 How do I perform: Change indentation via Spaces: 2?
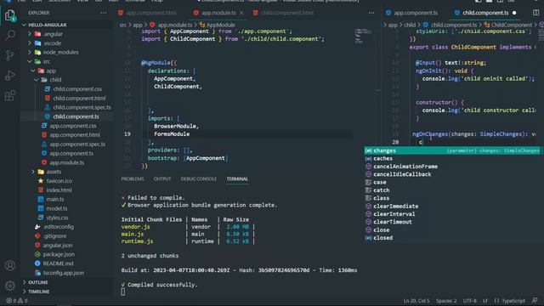446,301
